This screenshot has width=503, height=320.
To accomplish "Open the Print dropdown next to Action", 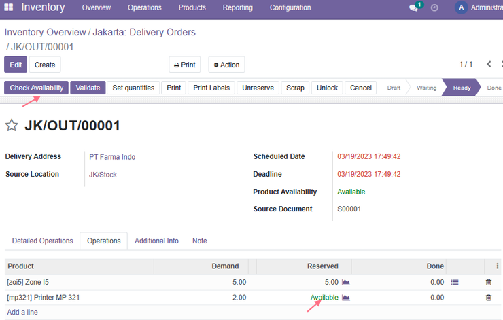I will pos(184,65).
